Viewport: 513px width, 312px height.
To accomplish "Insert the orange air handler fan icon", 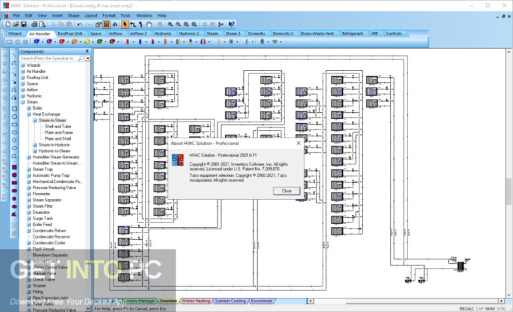I will (x=74, y=41).
